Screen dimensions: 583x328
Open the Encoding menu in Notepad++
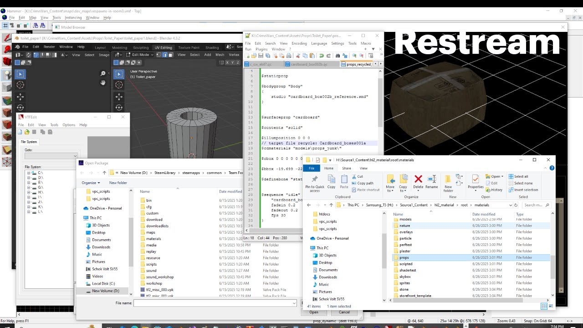299,43
